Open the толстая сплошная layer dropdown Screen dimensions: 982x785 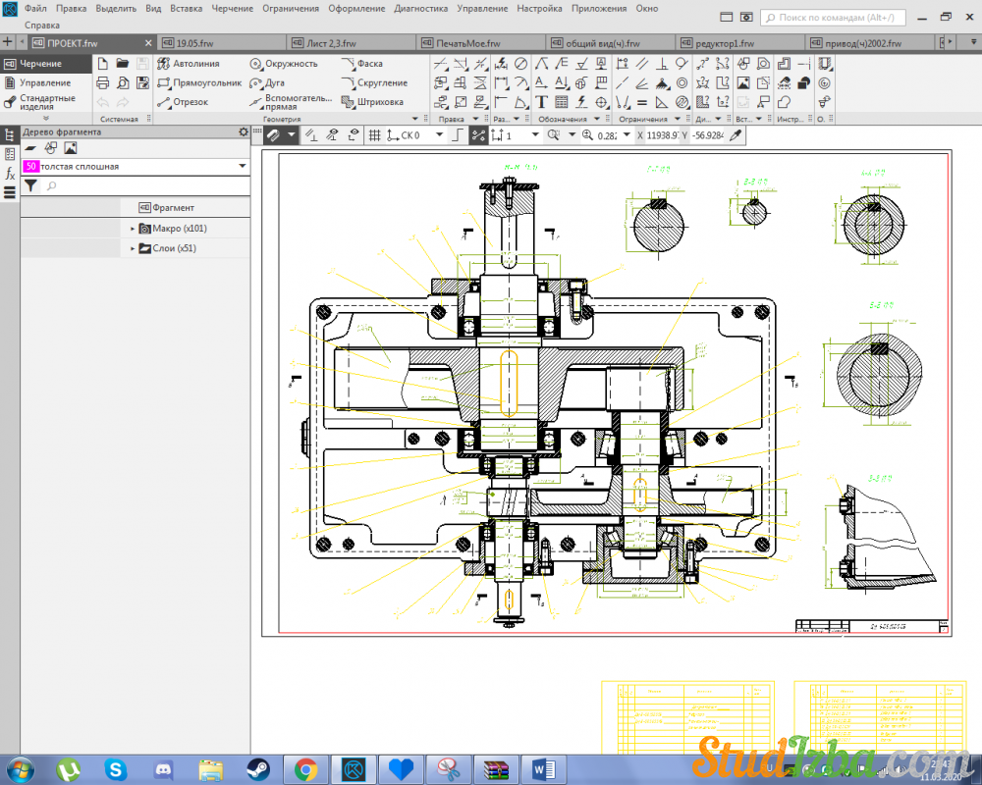click(243, 167)
